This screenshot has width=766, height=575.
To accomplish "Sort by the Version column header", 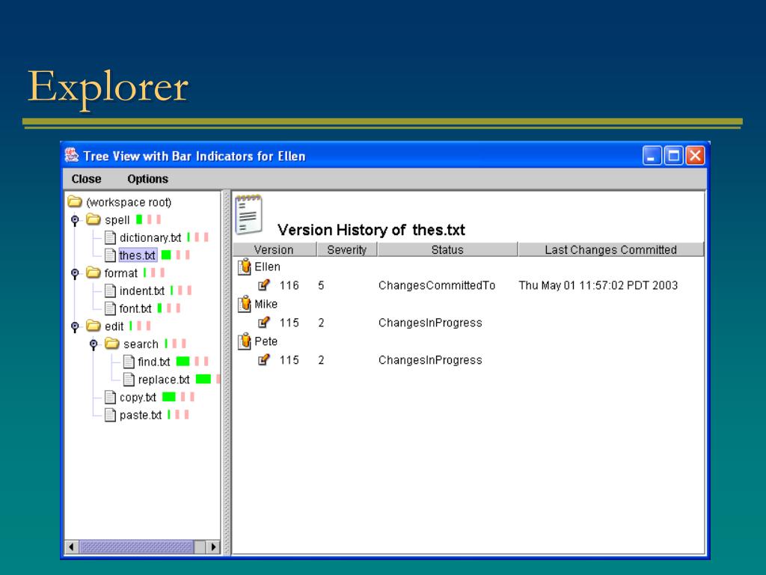I will (x=275, y=249).
